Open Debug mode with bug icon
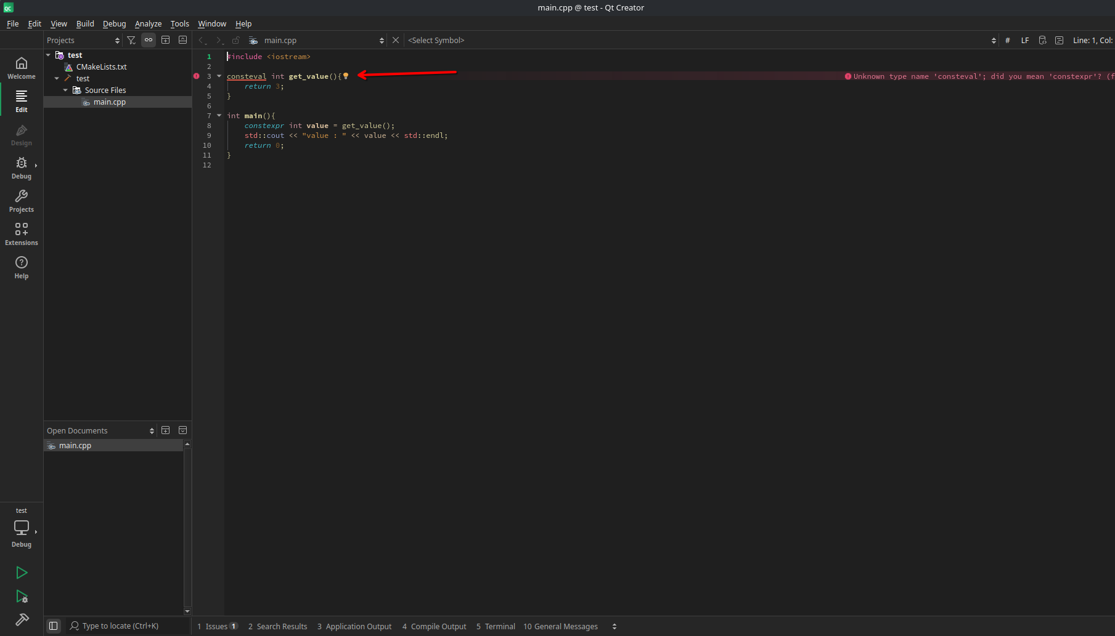The width and height of the screenshot is (1115, 636). (22, 167)
